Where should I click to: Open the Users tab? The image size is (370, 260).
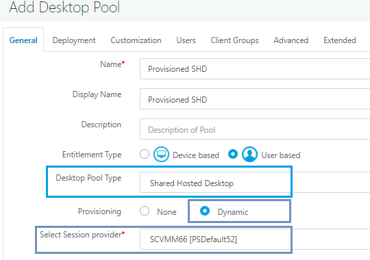(186, 40)
